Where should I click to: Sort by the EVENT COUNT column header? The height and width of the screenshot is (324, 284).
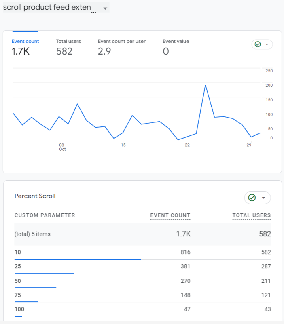pos(170,215)
